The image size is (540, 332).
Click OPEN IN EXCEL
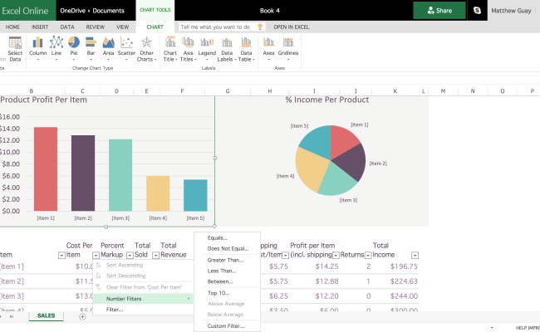[292, 27]
